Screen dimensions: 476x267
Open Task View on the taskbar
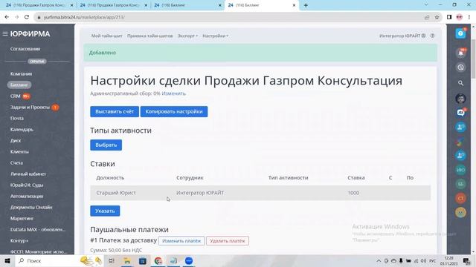(111, 260)
